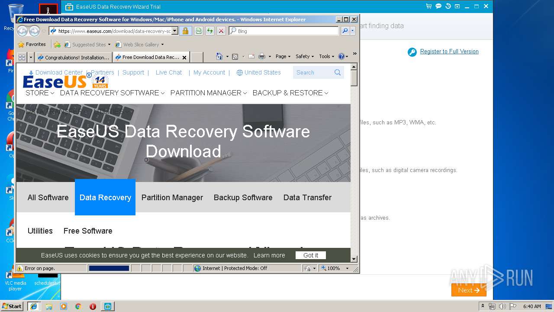
Task: Open Opera from the taskbar
Action: tap(93, 306)
